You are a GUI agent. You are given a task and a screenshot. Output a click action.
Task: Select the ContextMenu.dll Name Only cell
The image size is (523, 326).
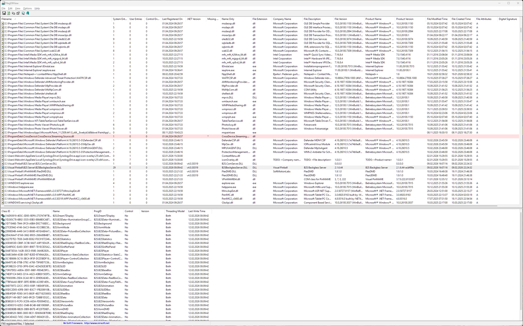pyautogui.click(x=231, y=156)
